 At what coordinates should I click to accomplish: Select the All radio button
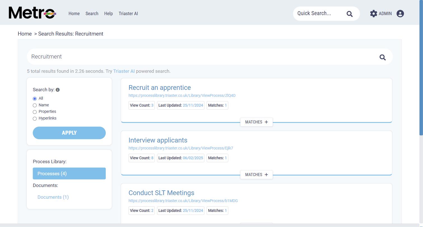pos(35,99)
